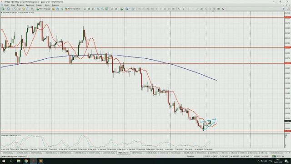This screenshot has height=164, width=291.
Task: Open the arrows objects dropdown
Action: coord(224,9)
